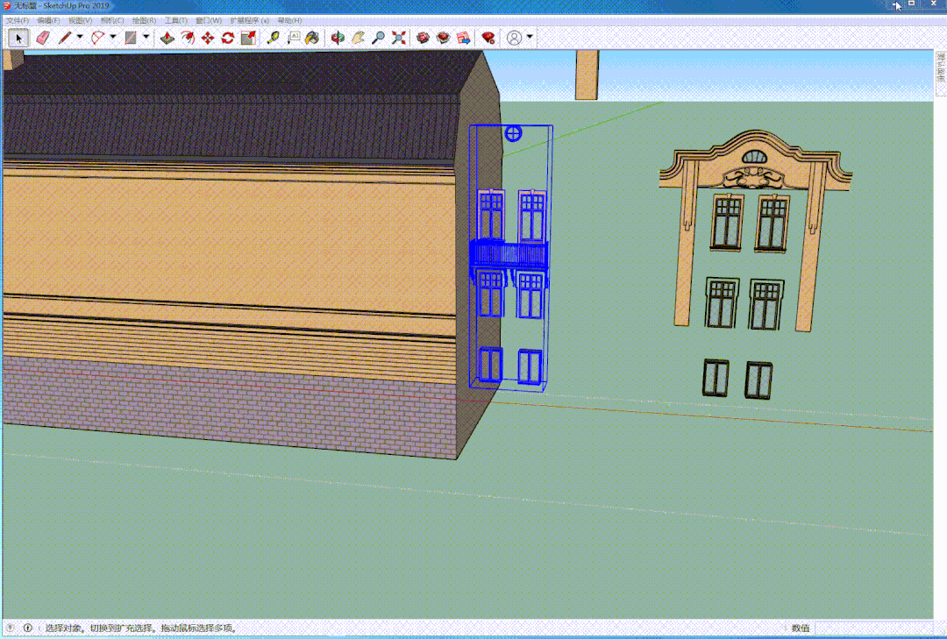Open the 扩展程序 menu
The width and height of the screenshot is (947, 639).
[249, 20]
